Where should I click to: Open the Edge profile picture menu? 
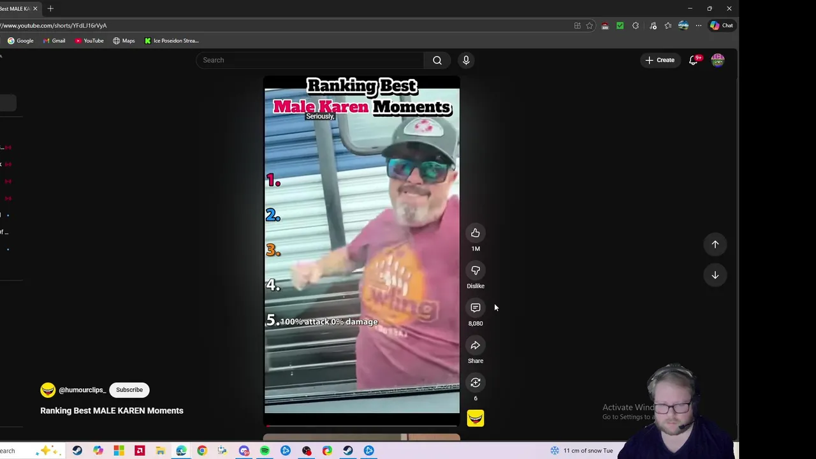pyautogui.click(x=683, y=25)
